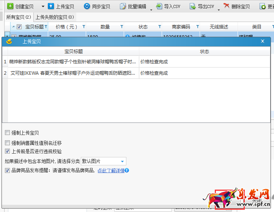Click the 上传宝贝 upload toolbar icon
274x212 pixels.
(51, 6)
